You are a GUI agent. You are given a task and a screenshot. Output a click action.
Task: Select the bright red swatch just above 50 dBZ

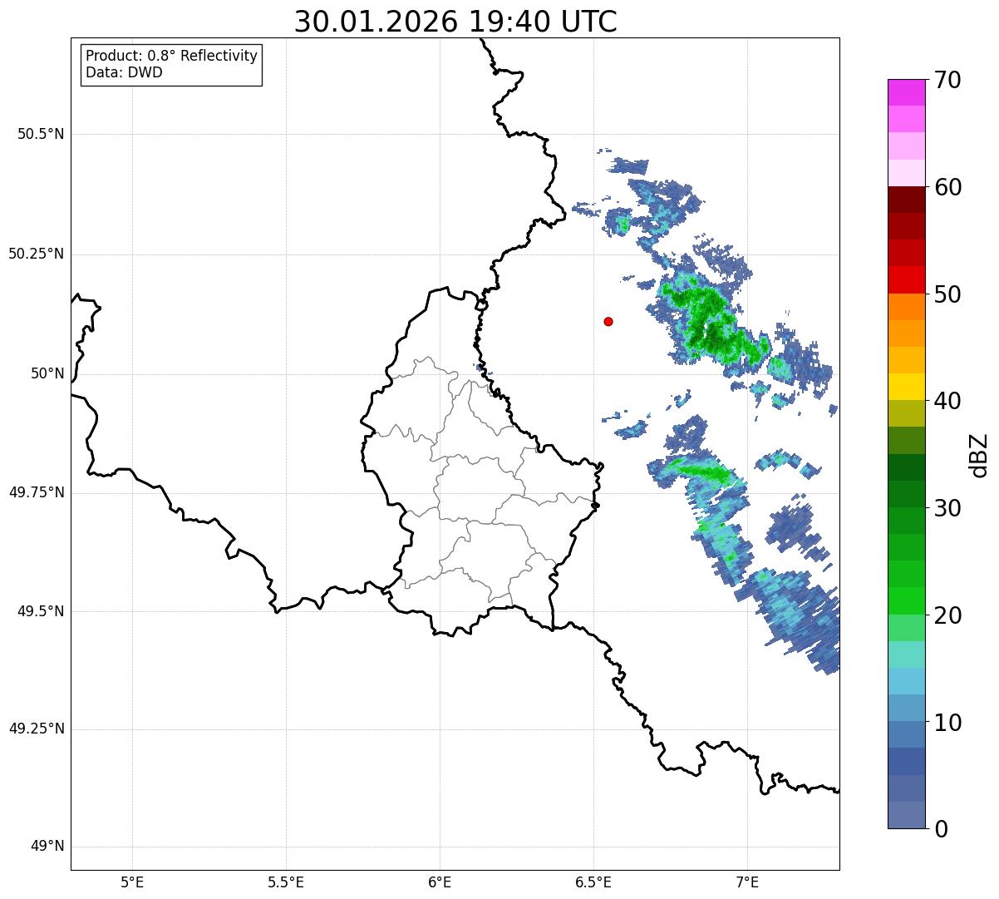pos(907,280)
